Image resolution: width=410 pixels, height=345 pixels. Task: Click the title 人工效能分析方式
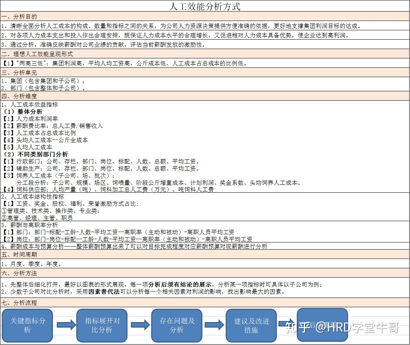(205, 6)
